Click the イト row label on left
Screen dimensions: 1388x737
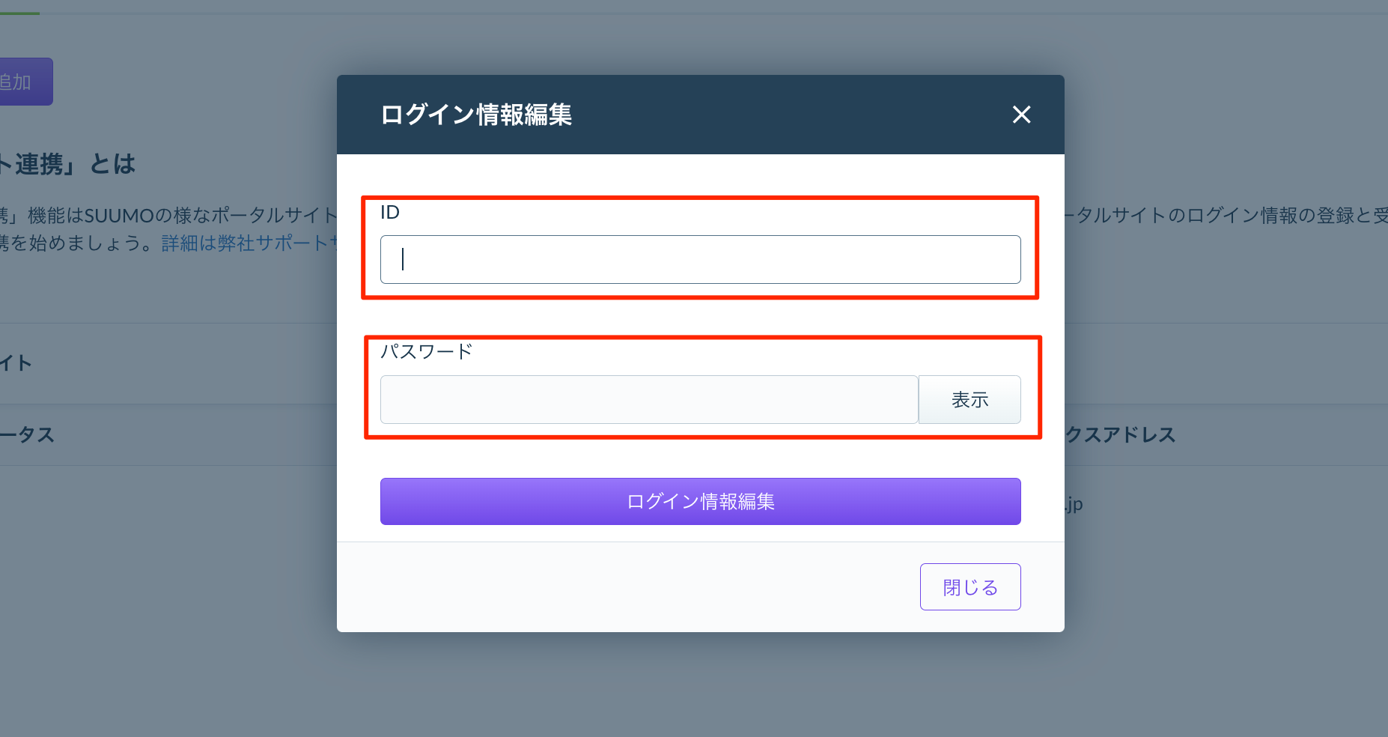pyautogui.click(x=16, y=363)
